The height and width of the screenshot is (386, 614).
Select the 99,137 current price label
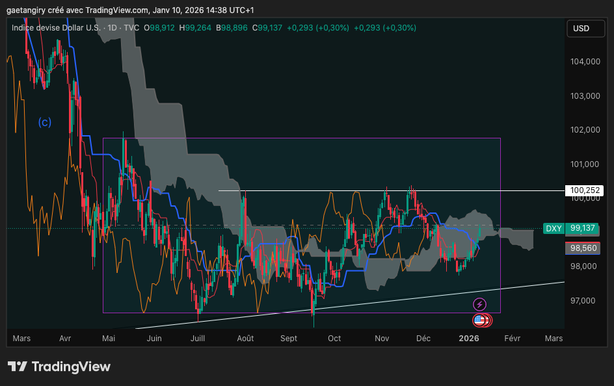click(583, 228)
